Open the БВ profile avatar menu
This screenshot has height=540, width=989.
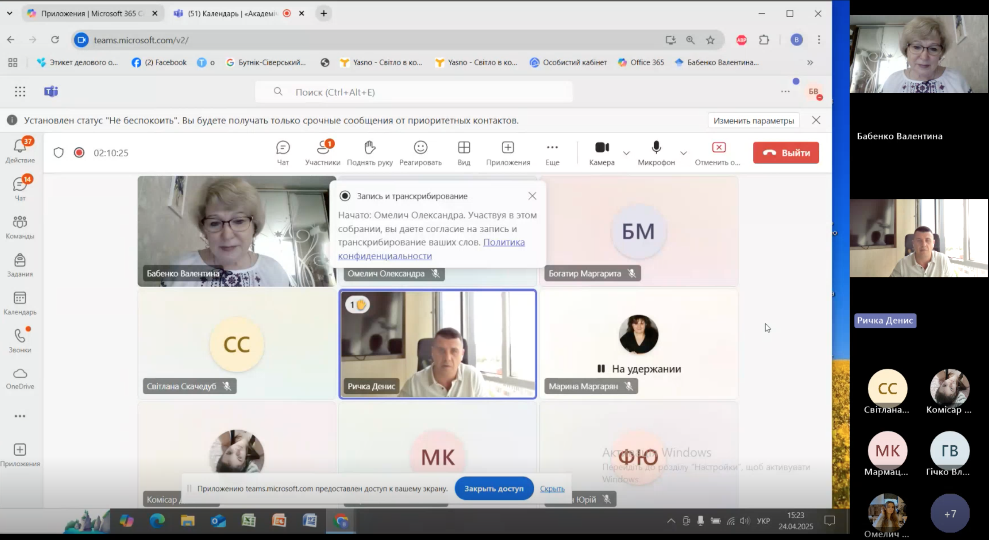click(x=813, y=92)
